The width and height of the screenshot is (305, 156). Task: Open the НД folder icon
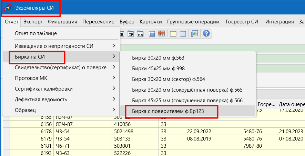coord(140,34)
